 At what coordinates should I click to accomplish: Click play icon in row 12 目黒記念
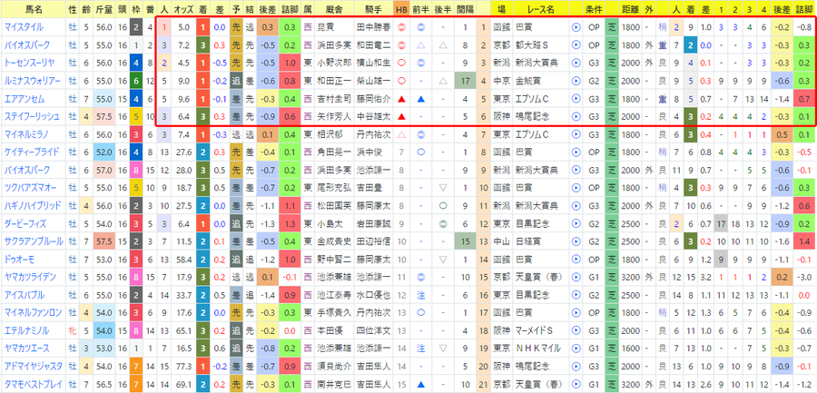tap(576, 223)
